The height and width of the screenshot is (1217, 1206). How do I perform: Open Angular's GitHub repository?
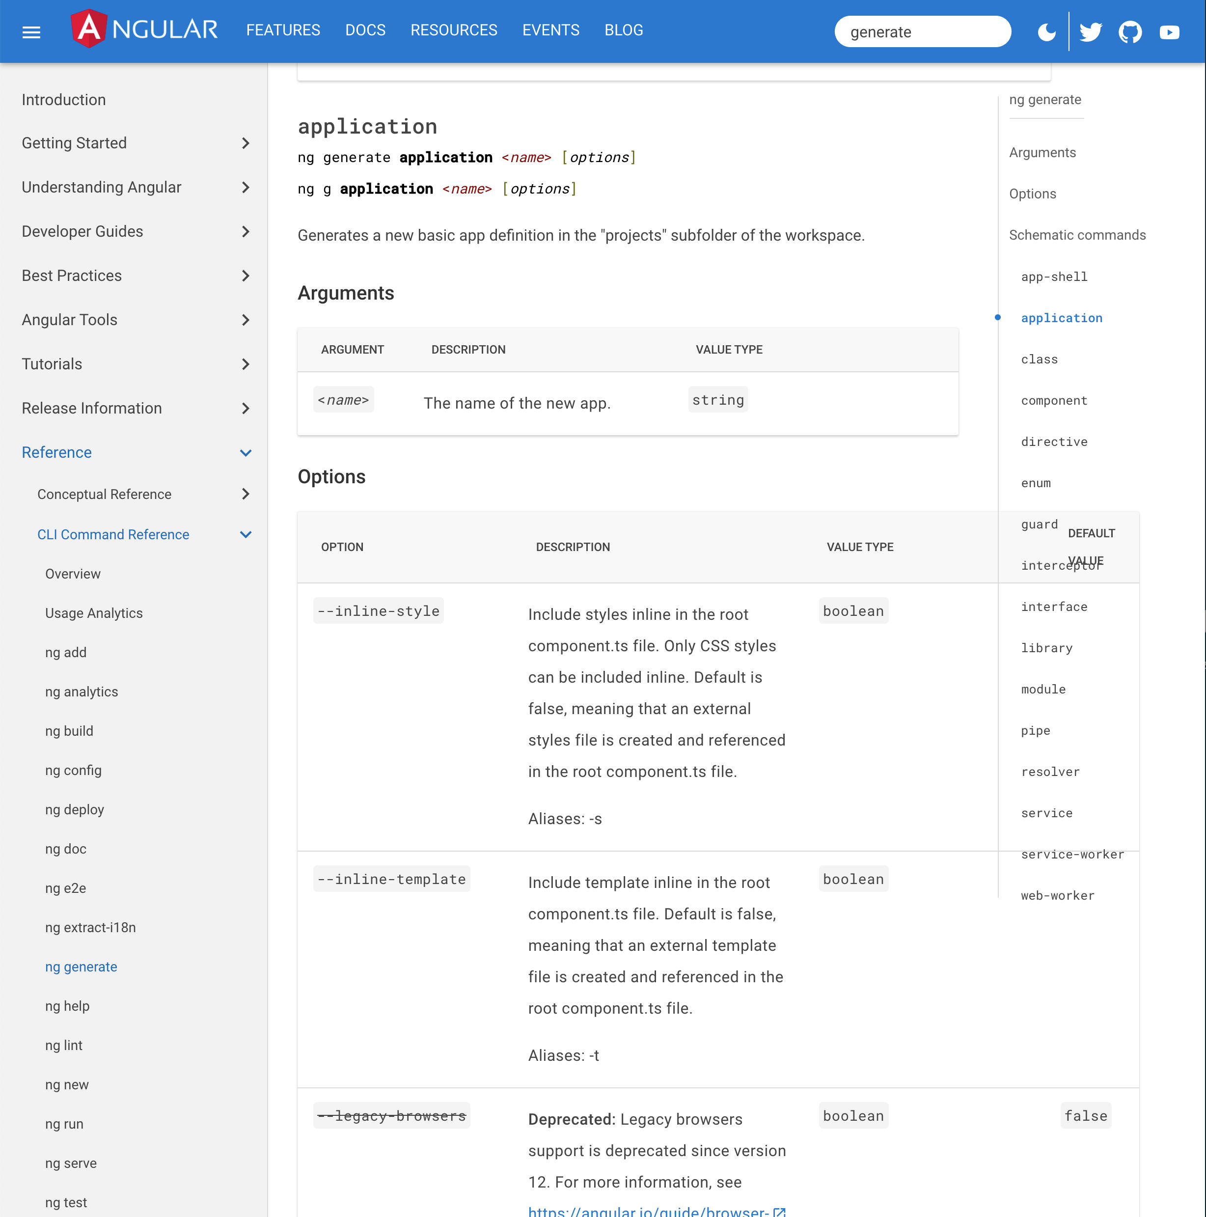coord(1130,31)
